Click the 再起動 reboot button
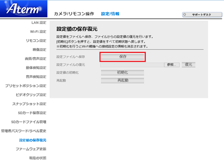Image resolution: width=224 pixels, height=163 pixels. click(x=122, y=80)
